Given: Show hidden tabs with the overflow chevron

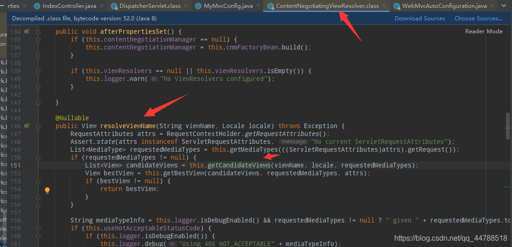Looking at the screenshot, I should pyautogui.click(x=503, y=6).
